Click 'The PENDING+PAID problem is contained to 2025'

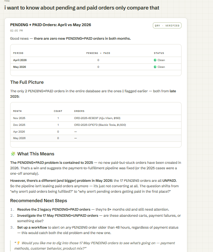pos(52,163)
